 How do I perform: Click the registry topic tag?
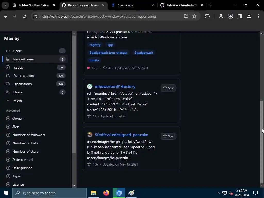[95, 45]
